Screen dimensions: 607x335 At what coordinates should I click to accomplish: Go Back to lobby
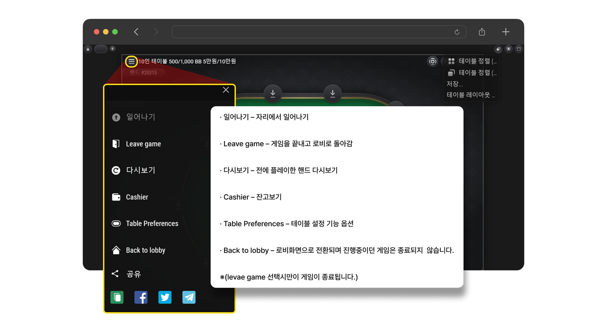[145, 250]
